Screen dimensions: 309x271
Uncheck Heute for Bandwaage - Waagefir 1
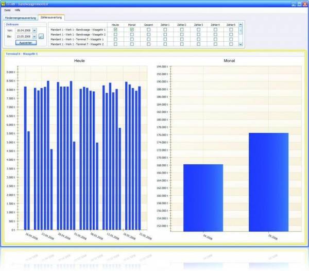point(115,30)
